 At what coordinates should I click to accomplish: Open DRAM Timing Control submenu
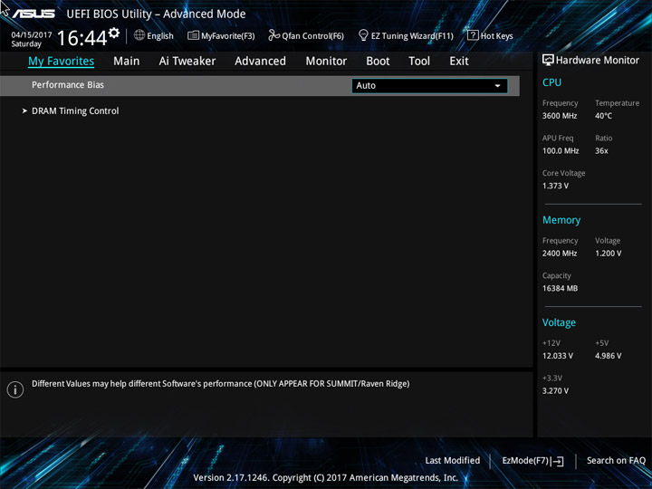[x=75, y=111]
